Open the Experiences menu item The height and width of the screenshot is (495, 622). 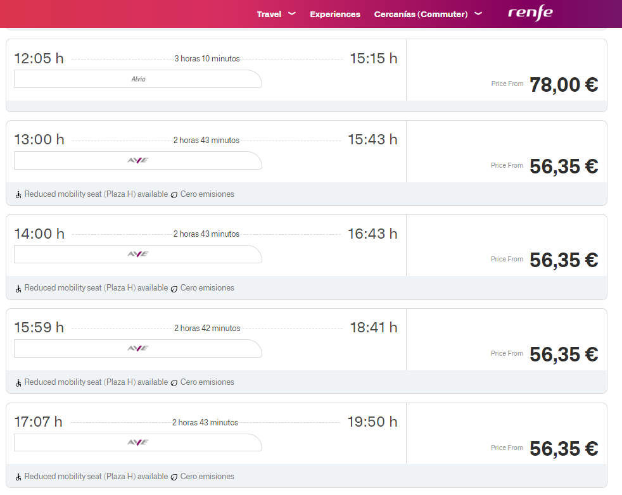point(335,15)
